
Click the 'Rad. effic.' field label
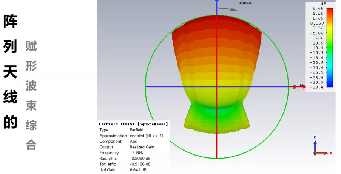pos(108,159)
